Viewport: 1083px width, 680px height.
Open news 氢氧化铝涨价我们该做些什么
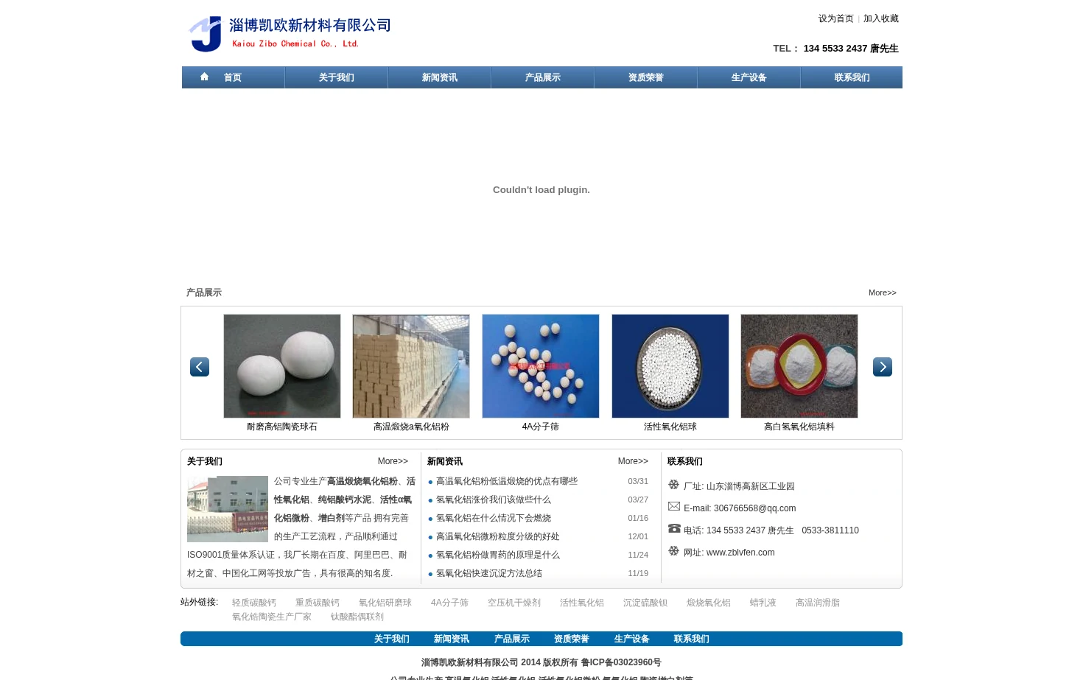pos(494,500)
